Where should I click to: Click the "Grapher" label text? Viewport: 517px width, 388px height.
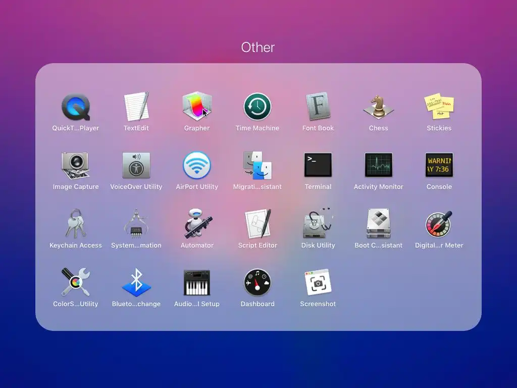[x=197, y=128]
